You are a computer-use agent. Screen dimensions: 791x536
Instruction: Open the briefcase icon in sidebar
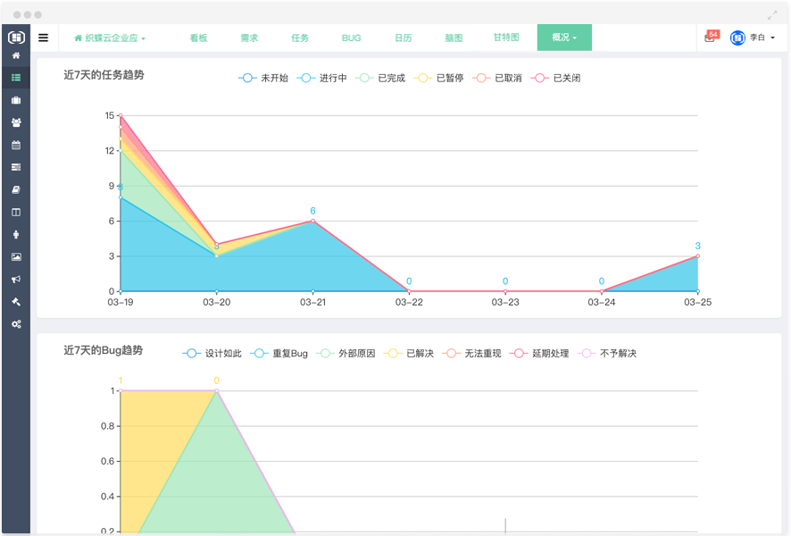(x=15, y=100)
